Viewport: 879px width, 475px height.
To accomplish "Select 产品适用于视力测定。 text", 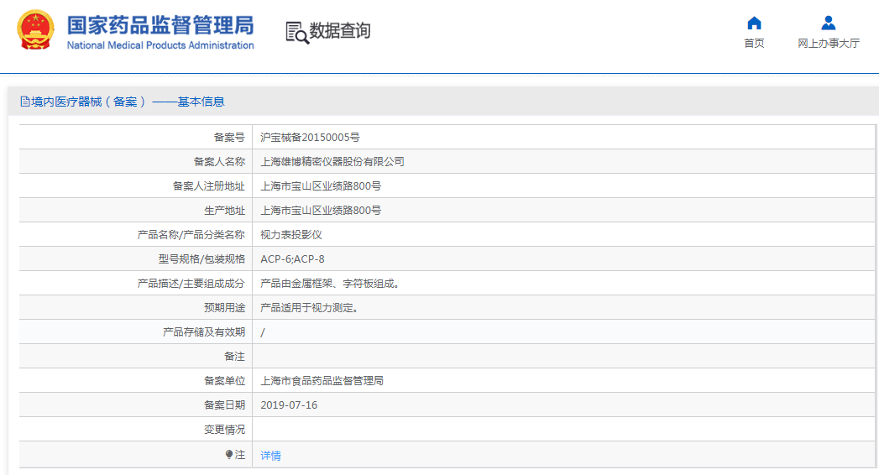I will pos(311,307).
